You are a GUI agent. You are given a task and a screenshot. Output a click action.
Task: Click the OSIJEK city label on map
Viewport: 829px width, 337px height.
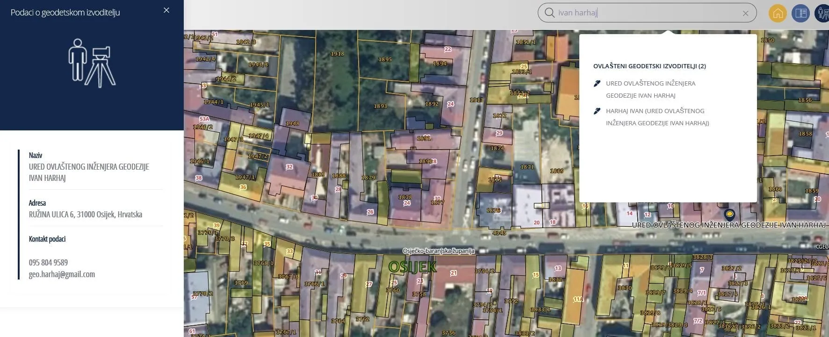click(412, 267)
